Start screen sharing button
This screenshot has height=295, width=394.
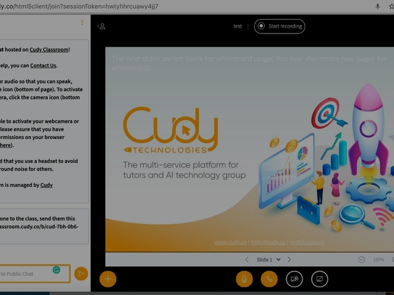pyautogui.click(x=320, y=279)
